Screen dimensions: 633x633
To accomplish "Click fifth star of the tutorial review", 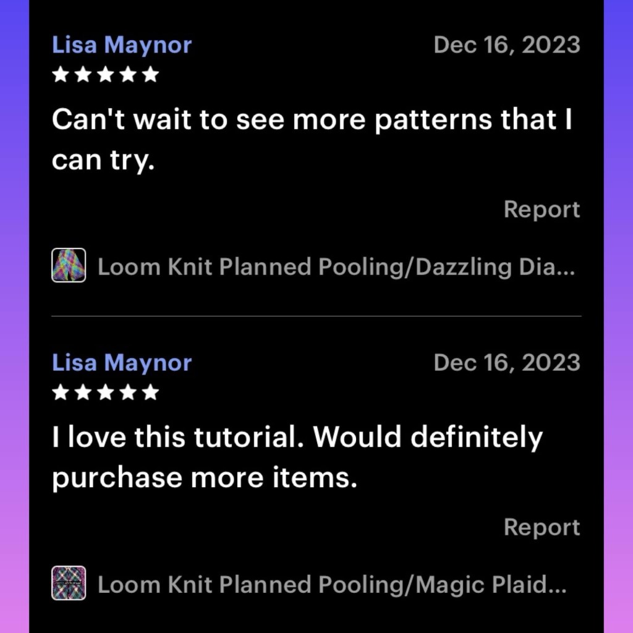I will pos(150,393).
